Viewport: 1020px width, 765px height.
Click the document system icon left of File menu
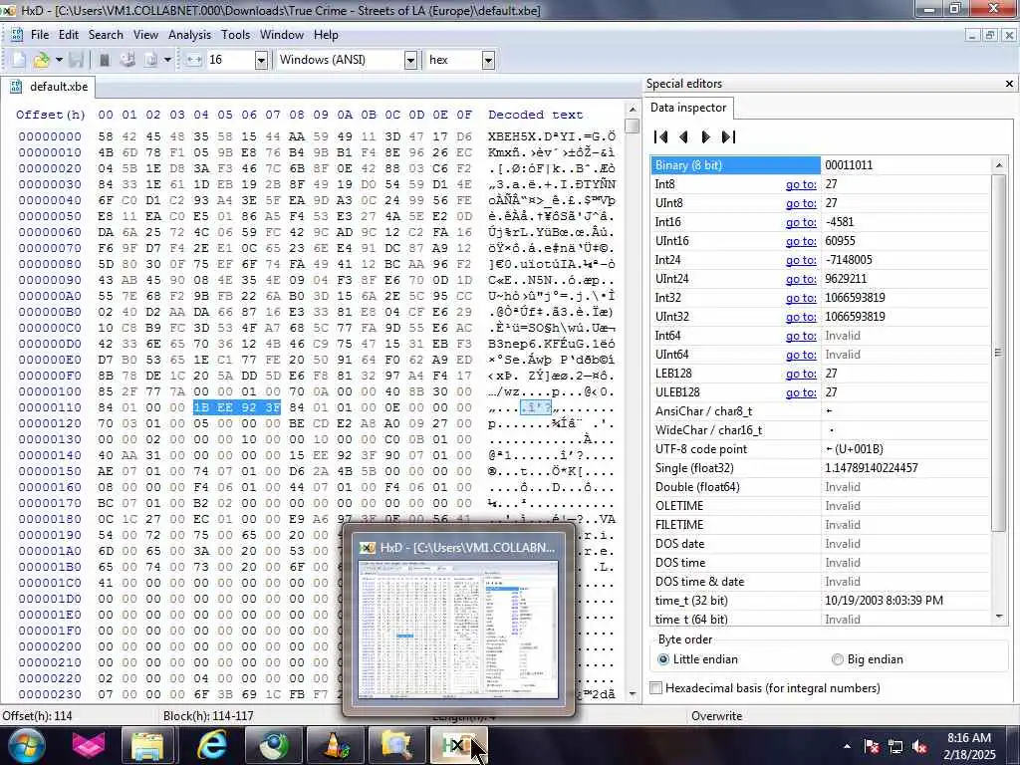point(17,35)
